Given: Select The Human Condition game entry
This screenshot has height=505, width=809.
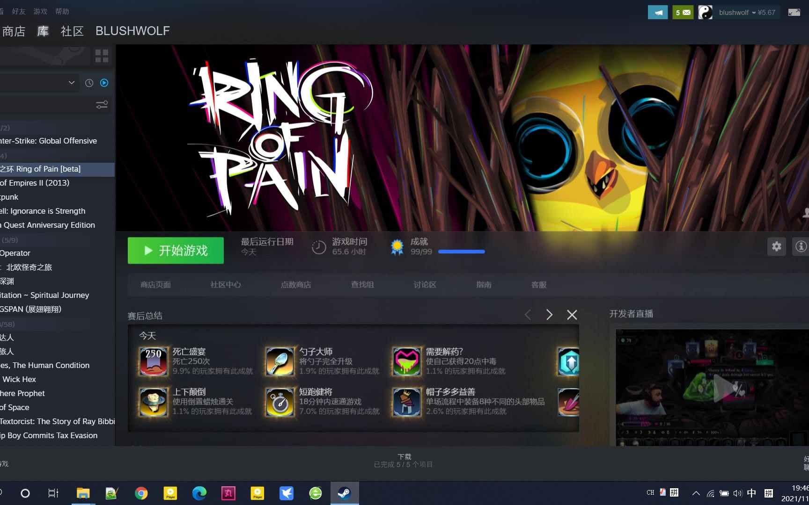Looking at the screenshot, I should (x=56, y=366).
